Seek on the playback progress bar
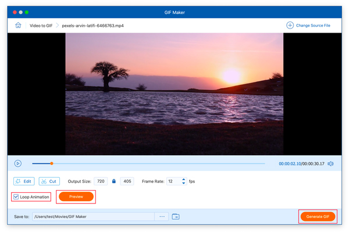The height and width of the screenshot is (233, 349). (148, 163)
